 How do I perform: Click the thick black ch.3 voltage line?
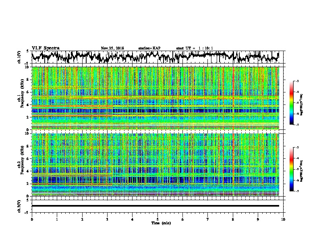coord(155,206)
